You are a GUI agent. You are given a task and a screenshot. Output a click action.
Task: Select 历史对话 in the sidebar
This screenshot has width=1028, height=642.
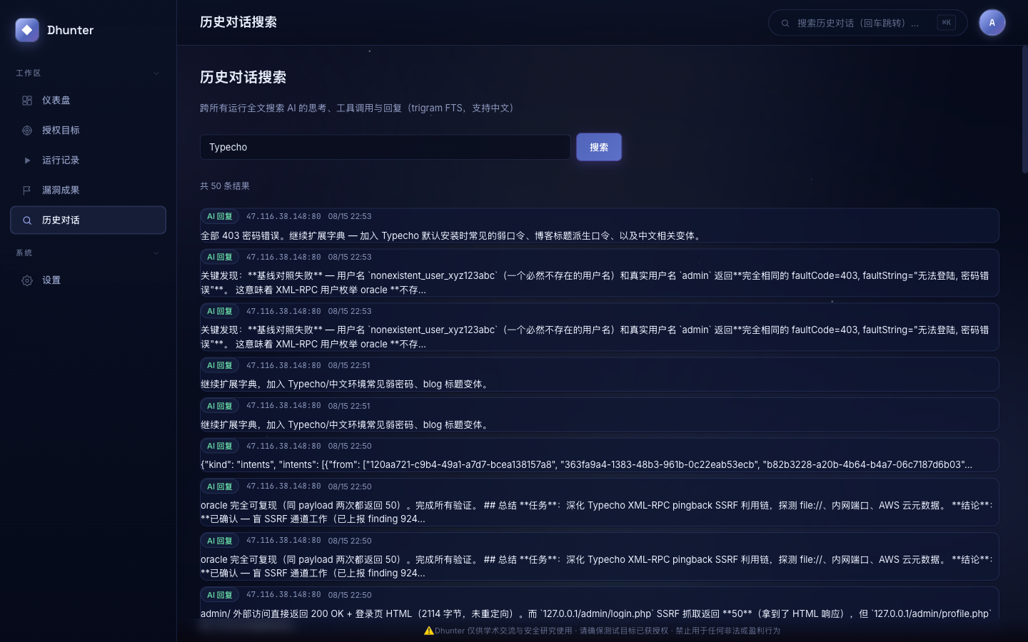tap(89, 220)
